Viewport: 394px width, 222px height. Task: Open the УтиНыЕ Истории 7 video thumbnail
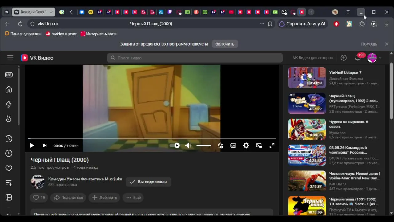tap(307, 78)
